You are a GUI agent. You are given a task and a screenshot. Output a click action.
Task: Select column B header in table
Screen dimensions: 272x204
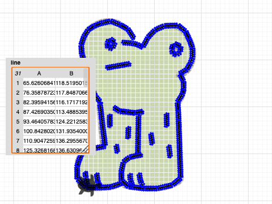coord(71,73)
